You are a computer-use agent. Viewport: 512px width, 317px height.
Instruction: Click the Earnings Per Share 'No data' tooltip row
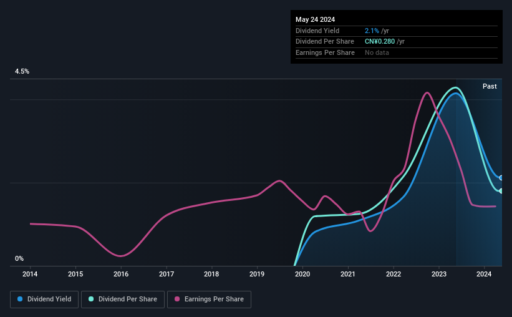(397, 52)
